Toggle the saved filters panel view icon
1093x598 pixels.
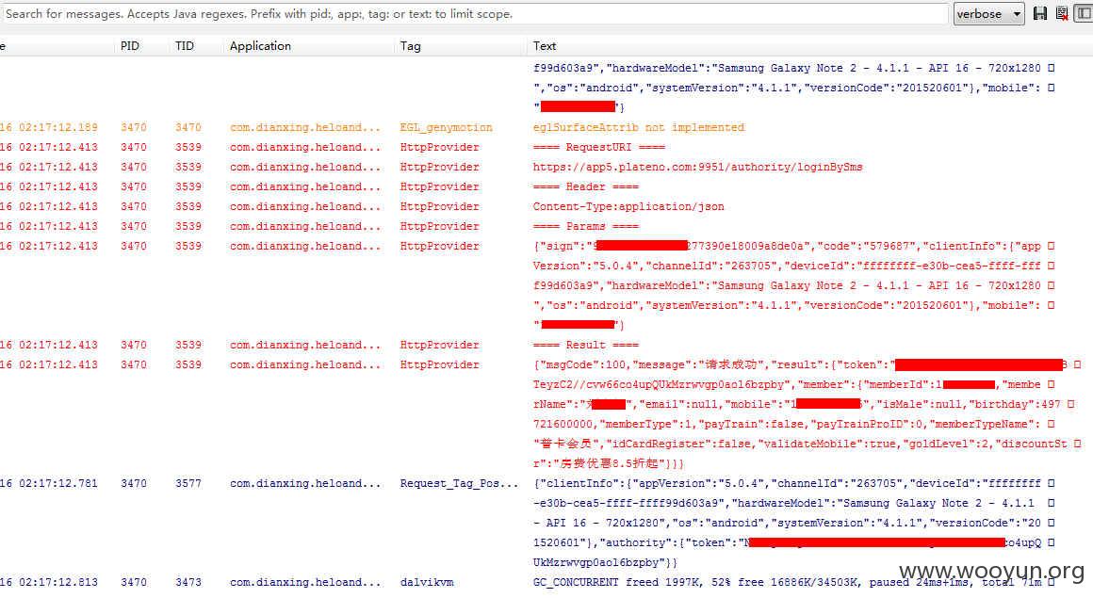(1084, 14)
